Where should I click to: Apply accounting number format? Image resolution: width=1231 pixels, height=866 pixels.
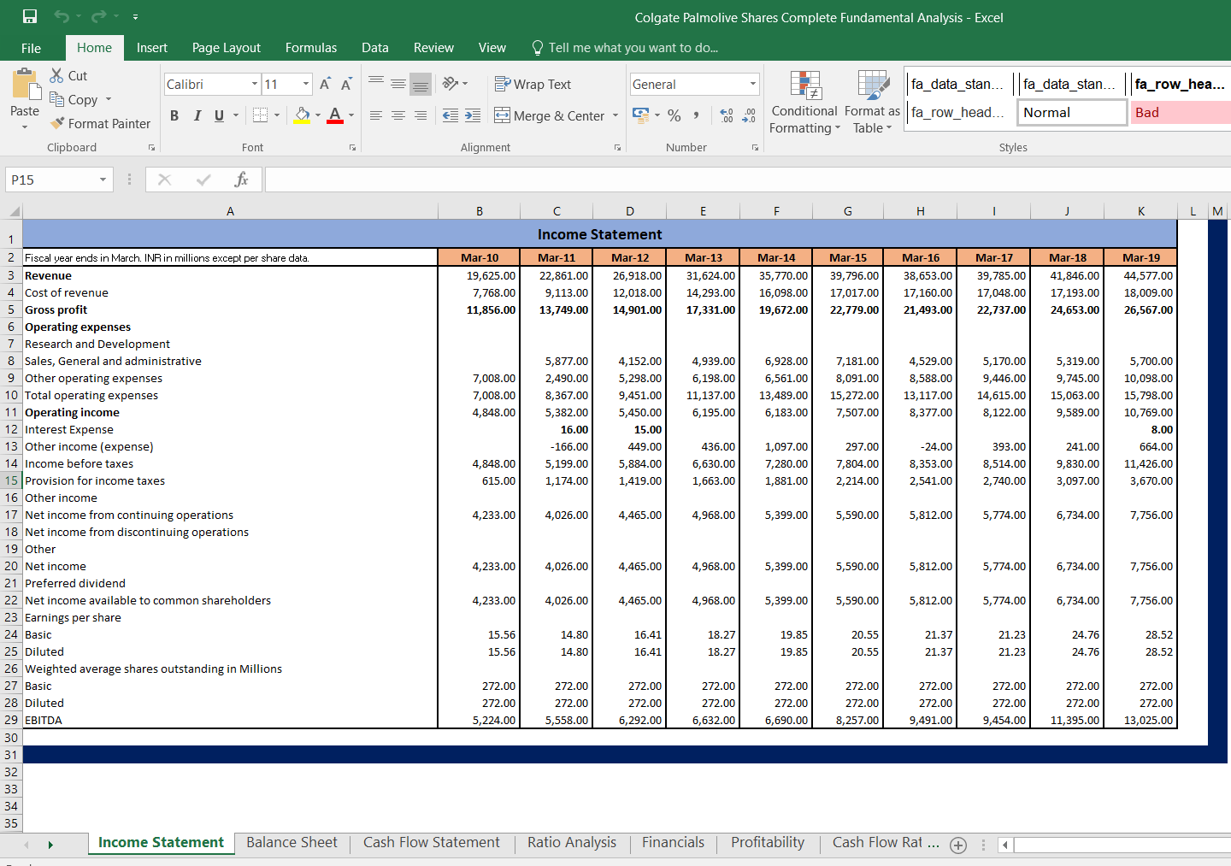pyautogui.click(x=640, y=115)
